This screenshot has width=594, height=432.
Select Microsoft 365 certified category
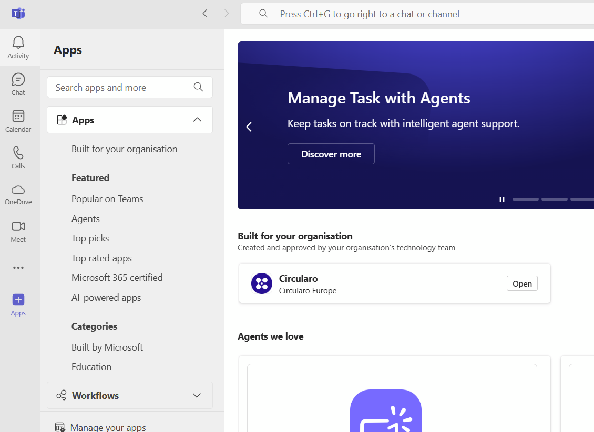pos(117,278)
